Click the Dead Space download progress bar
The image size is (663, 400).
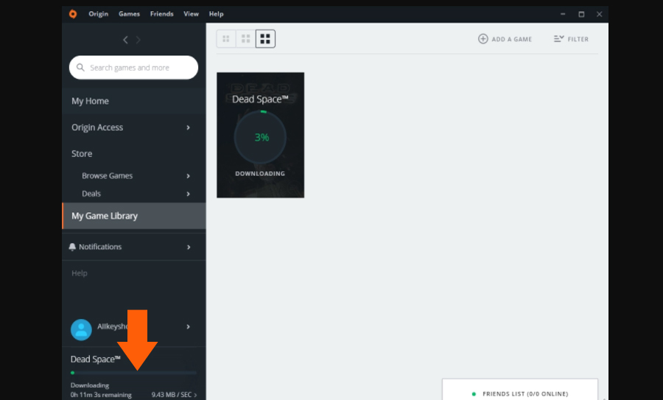[x=133, y=373]
